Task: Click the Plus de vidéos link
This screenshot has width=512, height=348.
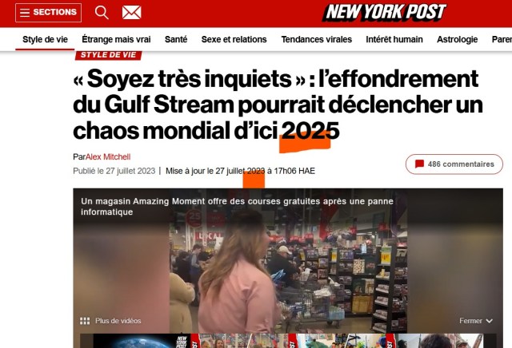Action: click(118, 321)
